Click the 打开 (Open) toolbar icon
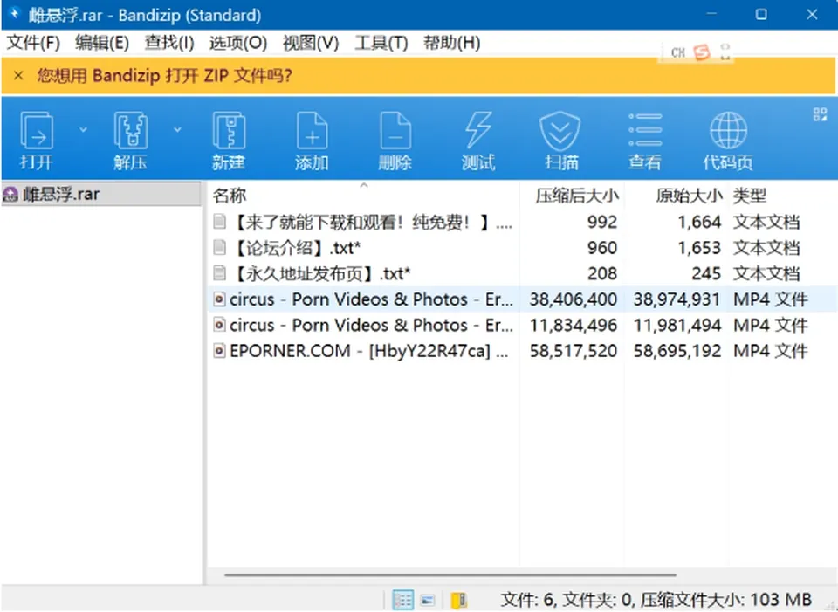The image size is (838, 612). click(x=37, y=140)
